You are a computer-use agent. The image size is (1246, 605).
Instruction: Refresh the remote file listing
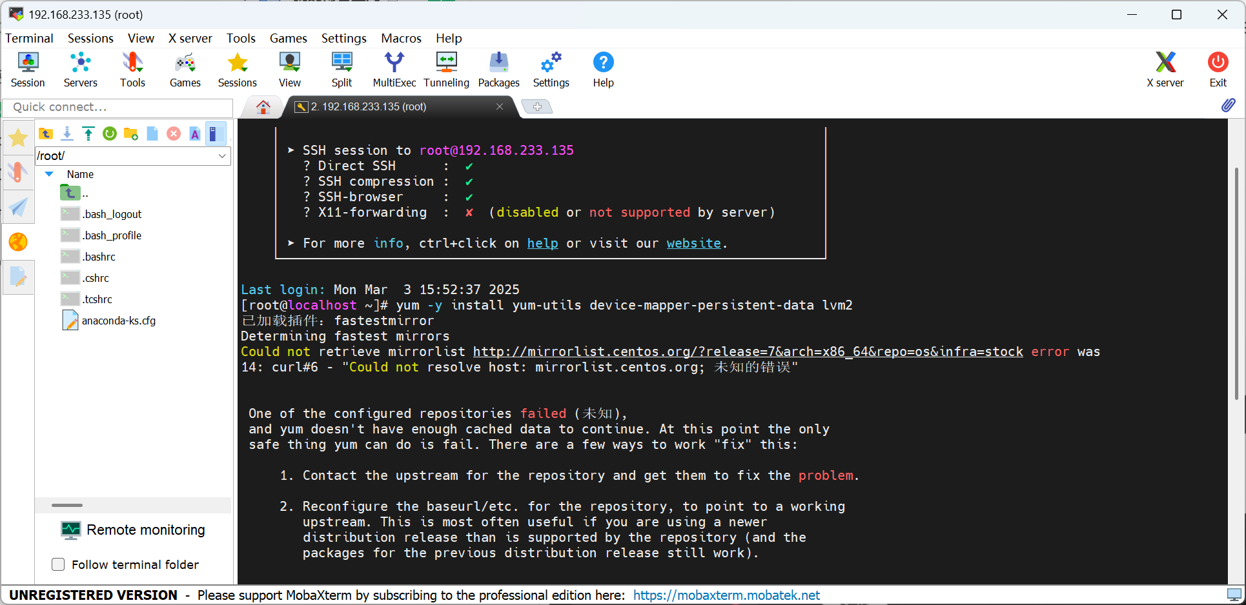pyautogui.click(x=110, y=134)
